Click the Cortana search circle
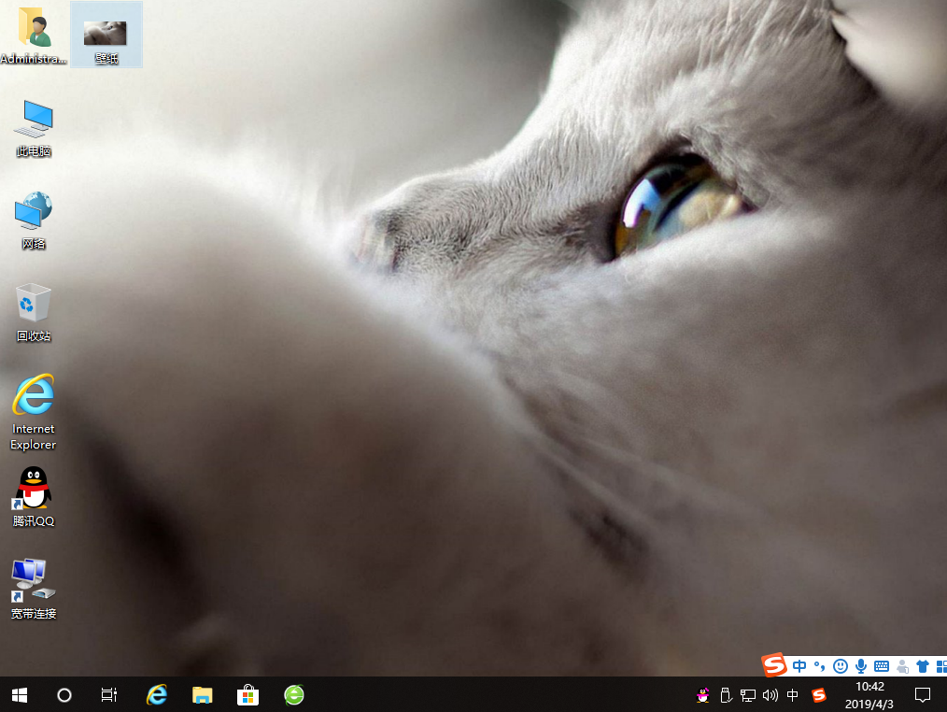 tap(64, 694)
